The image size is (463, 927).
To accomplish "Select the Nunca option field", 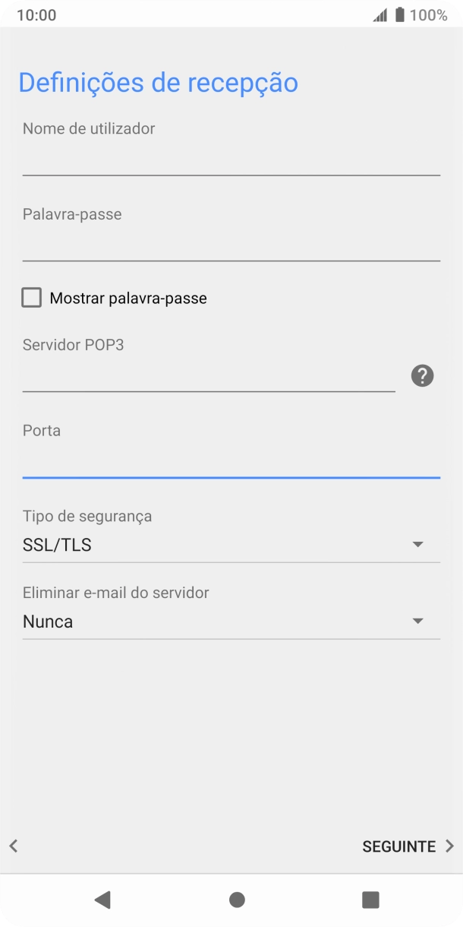I will [x=231, y=621].
